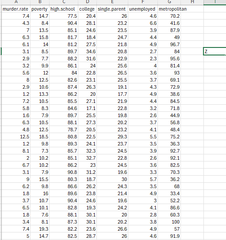Select the unemployed header cell
Screen dimensions: 226x240
click(143, 9)
